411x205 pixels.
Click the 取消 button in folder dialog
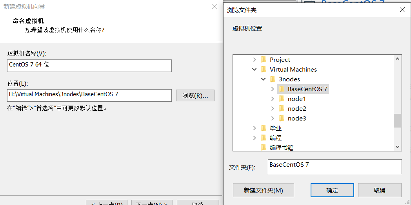click(380, 190)
